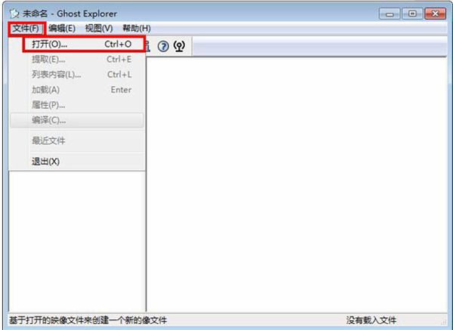453x330 pixels.
Task: Select 列表内容(L)... menu entry
Action: (x=77, y=75)
